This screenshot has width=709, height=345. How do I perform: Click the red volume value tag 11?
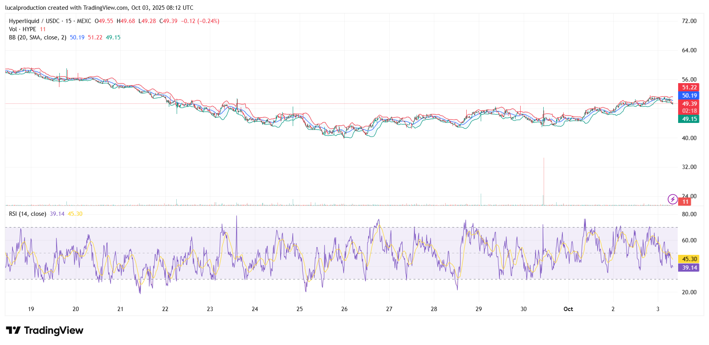[685, 202]
